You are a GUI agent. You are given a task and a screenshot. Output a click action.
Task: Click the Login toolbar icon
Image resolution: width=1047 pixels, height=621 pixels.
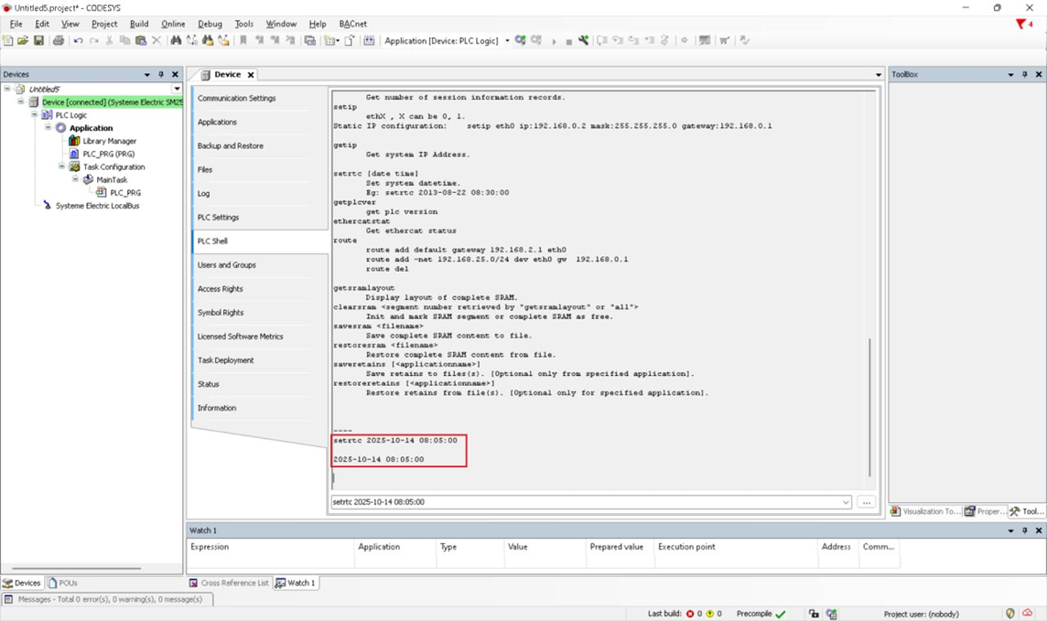click(x=520, y=41)
